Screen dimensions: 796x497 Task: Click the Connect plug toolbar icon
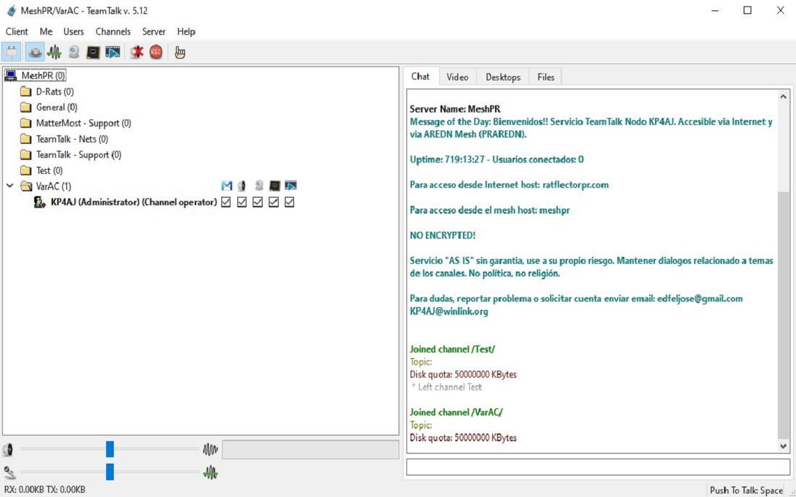click(x=11, y=52)
